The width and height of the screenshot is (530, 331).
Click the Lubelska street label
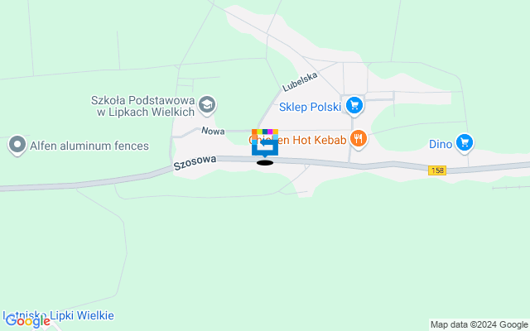(300, 82)
